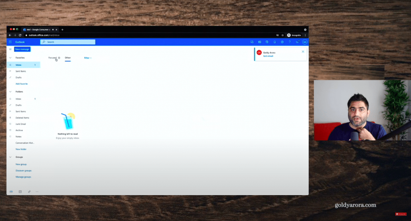Screen dimensions: 411x221
Task: Switch to the Other inbox tab
Action: (67, 58)
